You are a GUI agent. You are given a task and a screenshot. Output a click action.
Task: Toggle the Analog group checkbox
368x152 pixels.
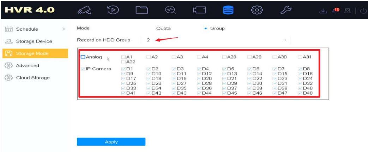point(83,57)
